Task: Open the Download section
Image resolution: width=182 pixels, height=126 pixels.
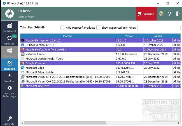Action: [x=9, y=78]
